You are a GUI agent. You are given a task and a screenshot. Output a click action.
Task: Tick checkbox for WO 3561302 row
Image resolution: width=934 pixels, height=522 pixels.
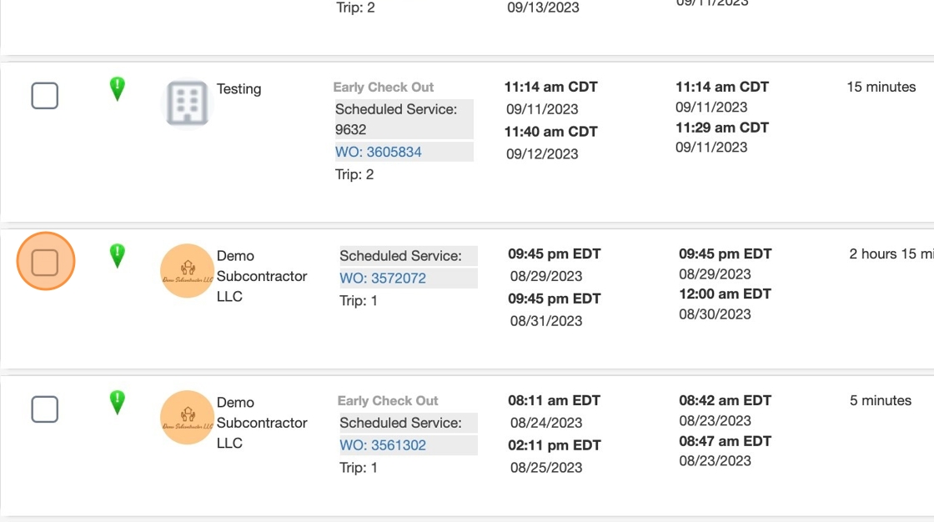point(45,409)
